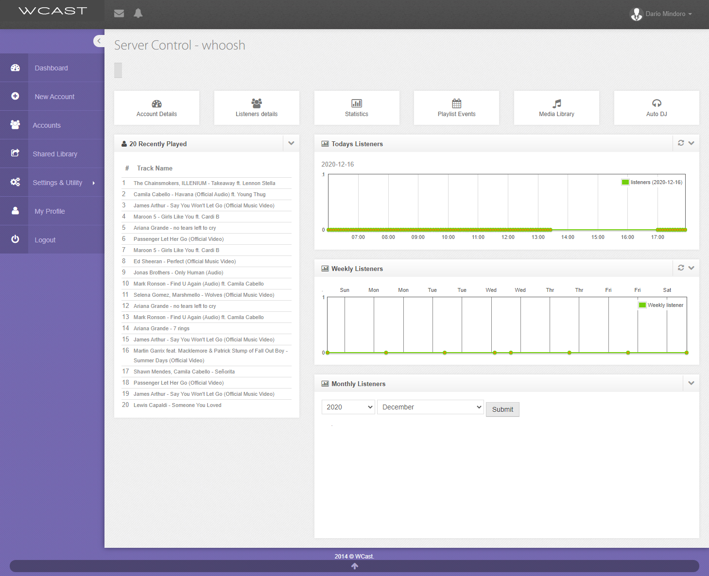Refresh the Todays Listeners chart
The height and width of the screenshot is (576, 709).
click(x=681, y=143)
